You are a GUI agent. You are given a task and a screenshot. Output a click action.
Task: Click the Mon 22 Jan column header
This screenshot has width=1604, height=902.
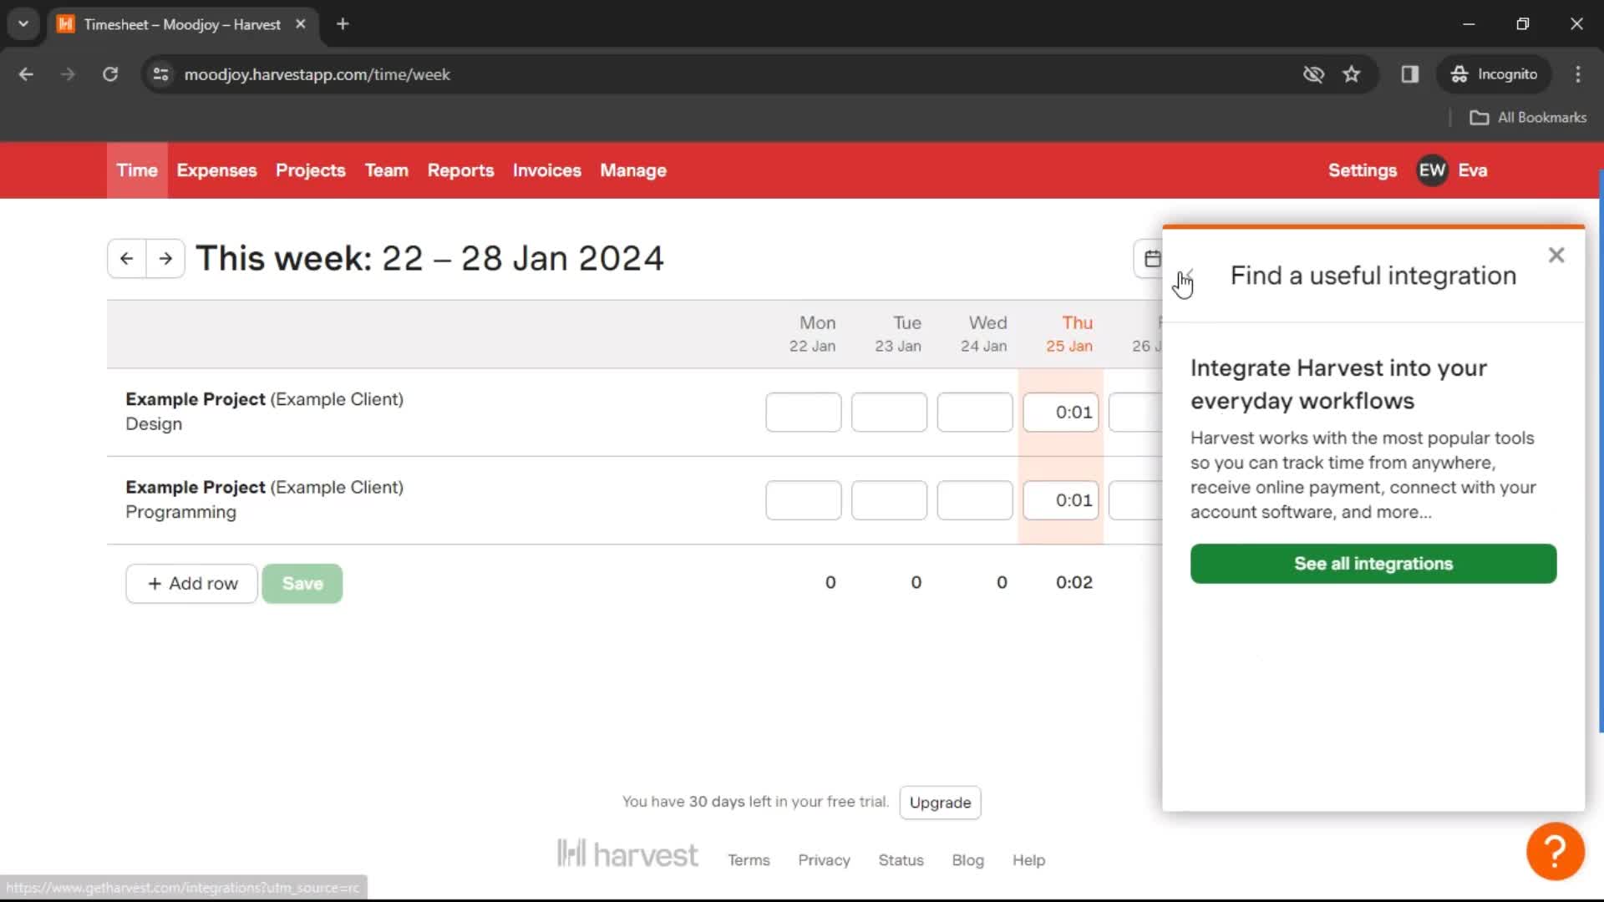[x=813, y=334]
